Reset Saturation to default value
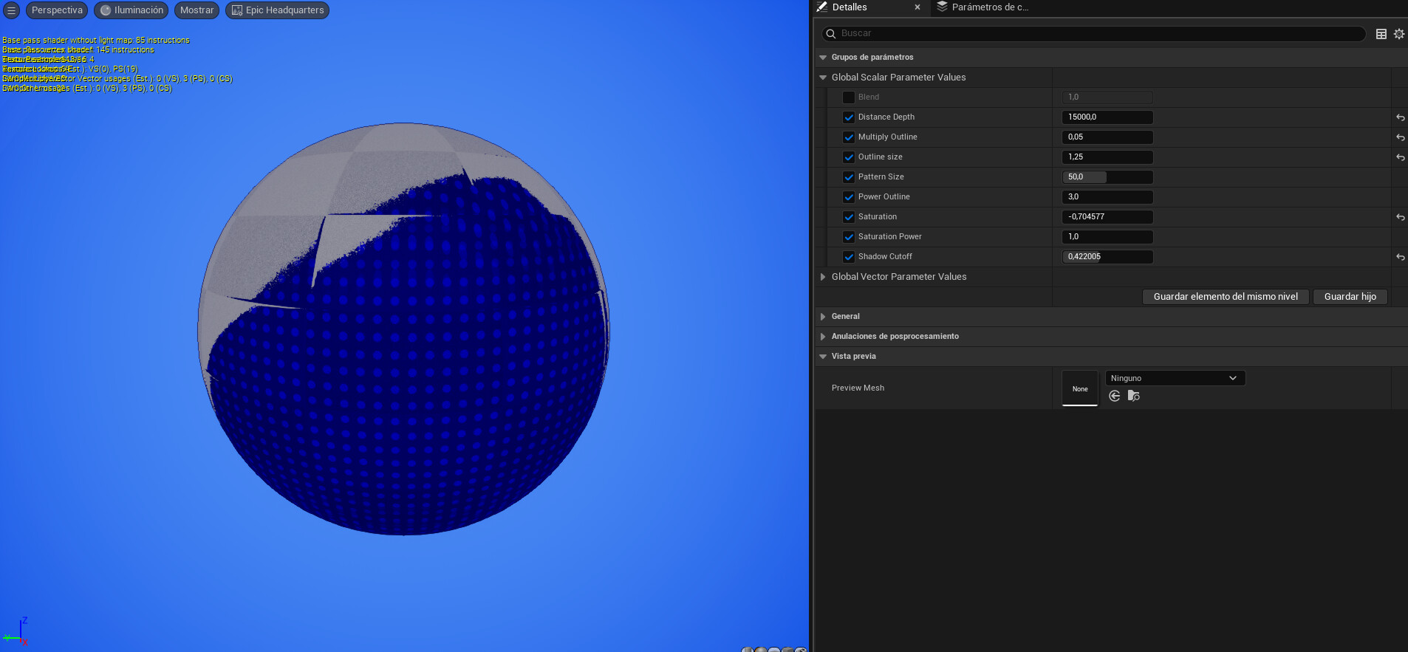 (x=1400, y=217)
